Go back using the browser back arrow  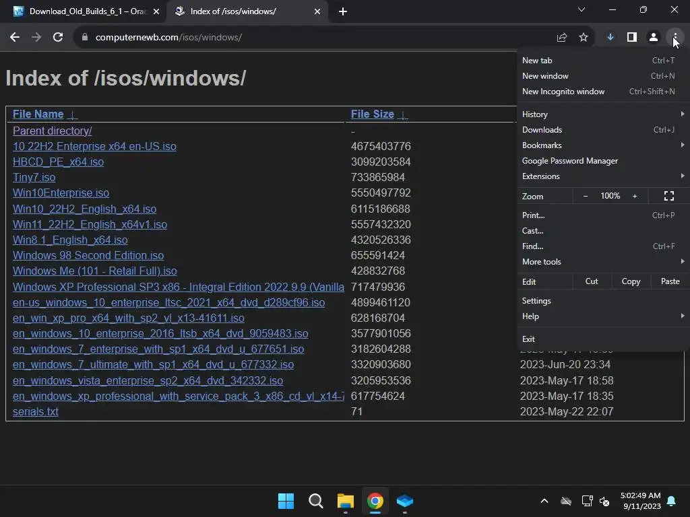pyautogui.click(x=15, y=38)
